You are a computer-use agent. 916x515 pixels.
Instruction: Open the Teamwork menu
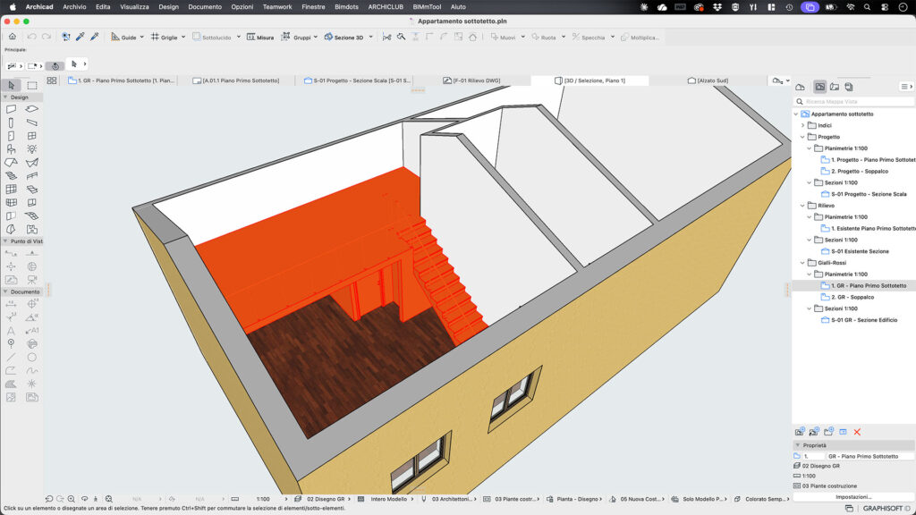point(277,7)
